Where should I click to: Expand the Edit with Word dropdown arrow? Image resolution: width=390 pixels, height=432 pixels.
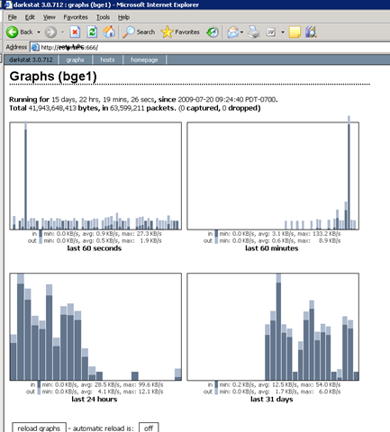pyautogui.click(x=283, y=32)
